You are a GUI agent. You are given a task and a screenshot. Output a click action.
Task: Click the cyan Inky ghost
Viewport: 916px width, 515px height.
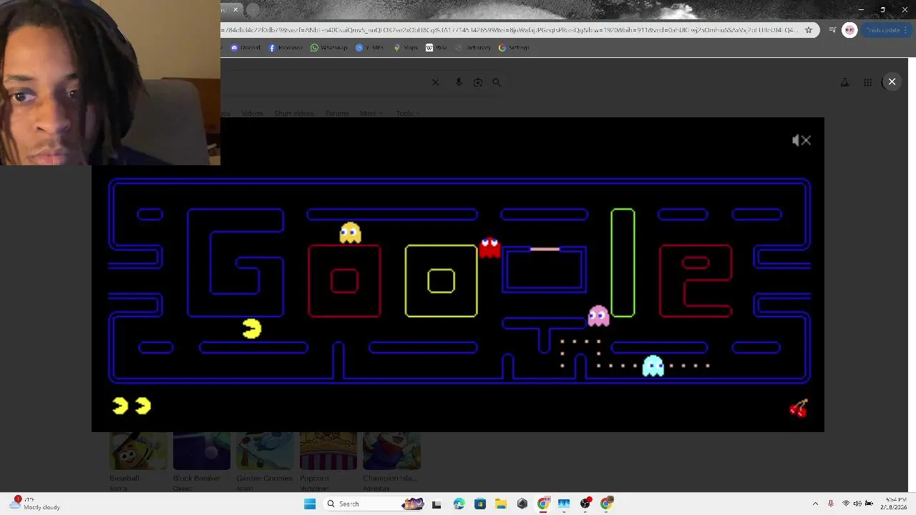[x=653, y=366]
